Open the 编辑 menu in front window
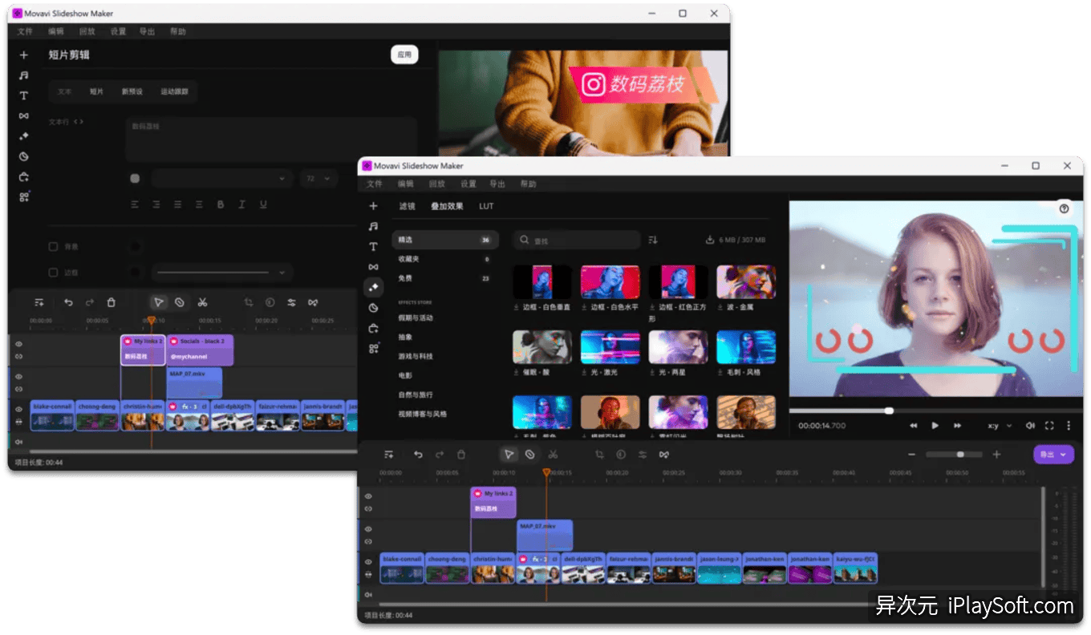1091x635 pixels. 406,184
